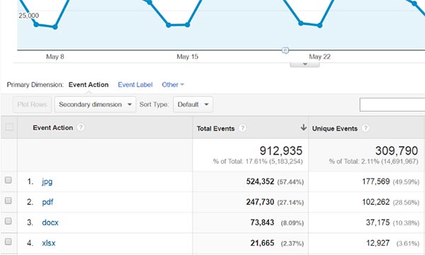Screen dimensions: 425x255
Task: Click the 21,665 total events cell
Action: click(x=262, y=243)
